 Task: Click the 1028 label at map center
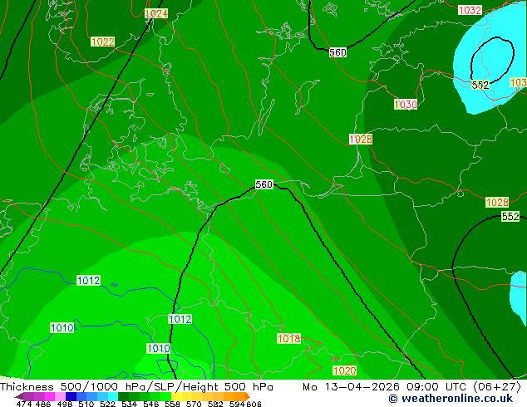click(x=361, y=139)
